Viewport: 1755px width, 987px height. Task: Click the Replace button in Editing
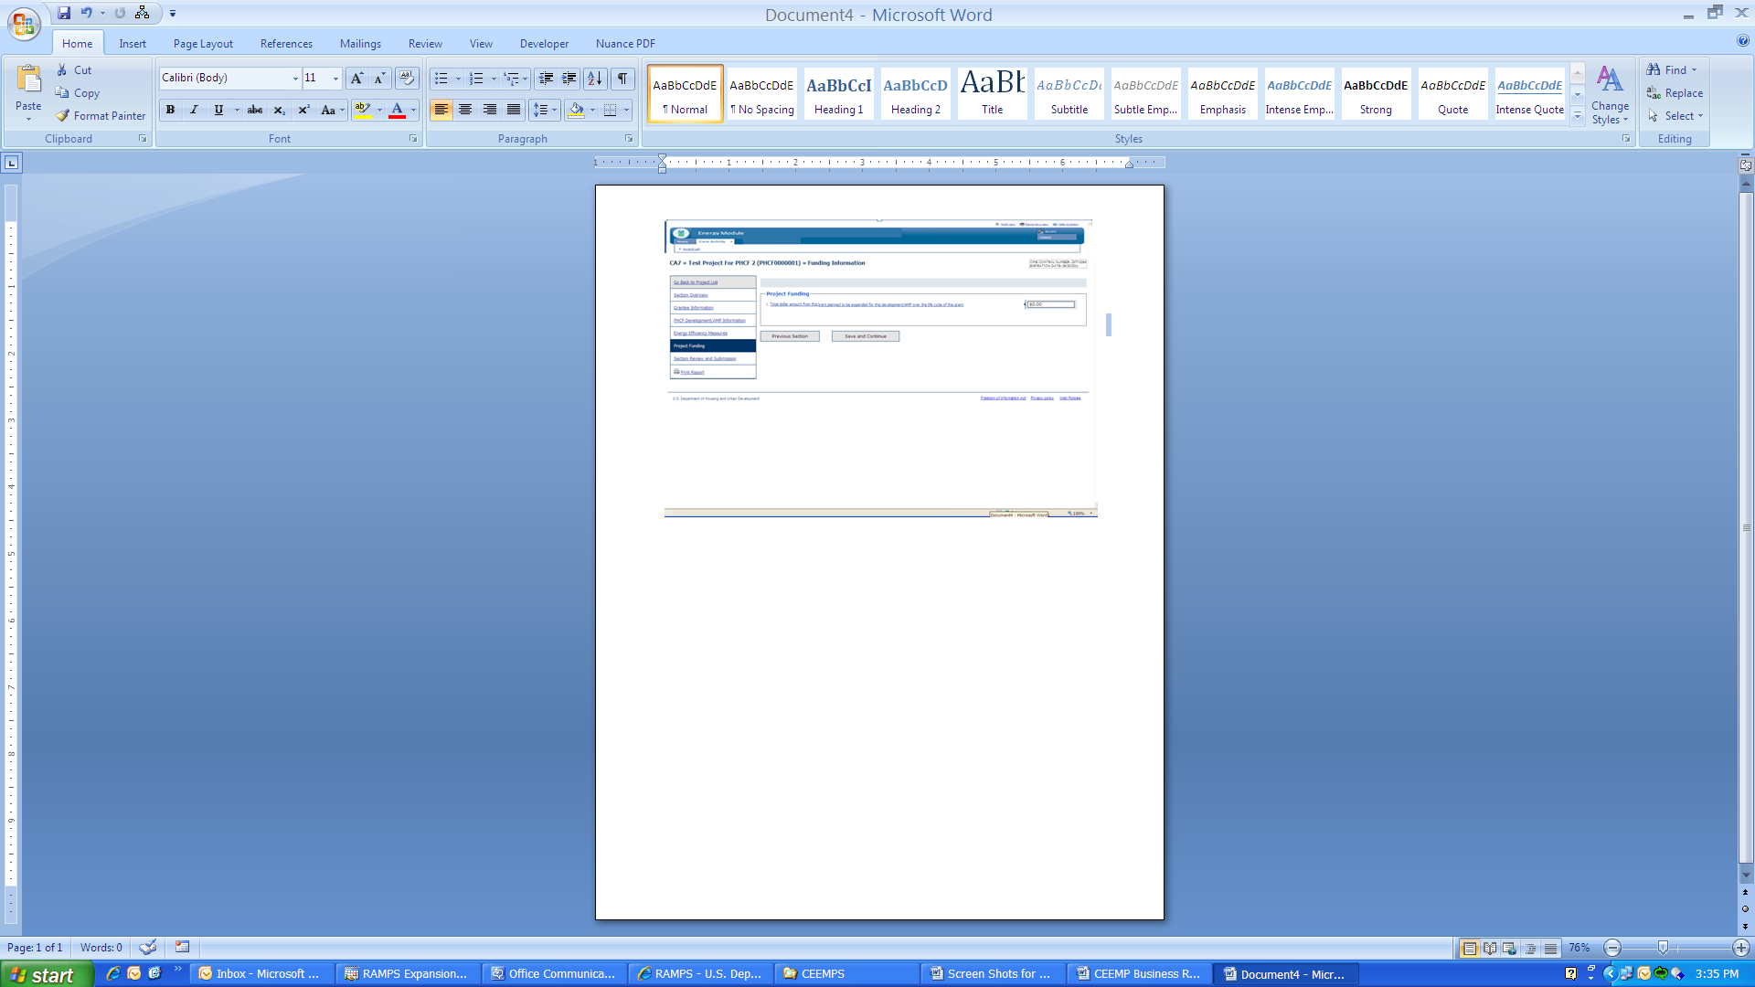pyautogui.click(x=1675, y=93)
